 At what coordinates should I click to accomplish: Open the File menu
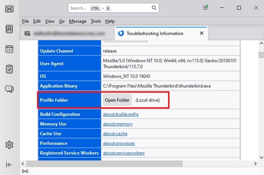click(25, 21)
